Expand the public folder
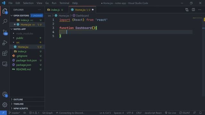The width and height of the screenshot is (205, 115). (x=27, y=38)
